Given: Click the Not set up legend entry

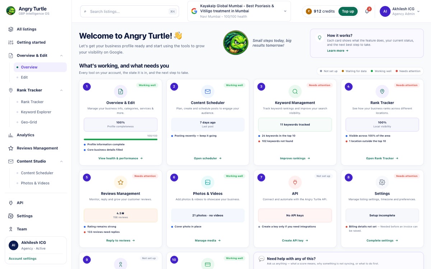Looking at the screenshot, I should 329,71.
